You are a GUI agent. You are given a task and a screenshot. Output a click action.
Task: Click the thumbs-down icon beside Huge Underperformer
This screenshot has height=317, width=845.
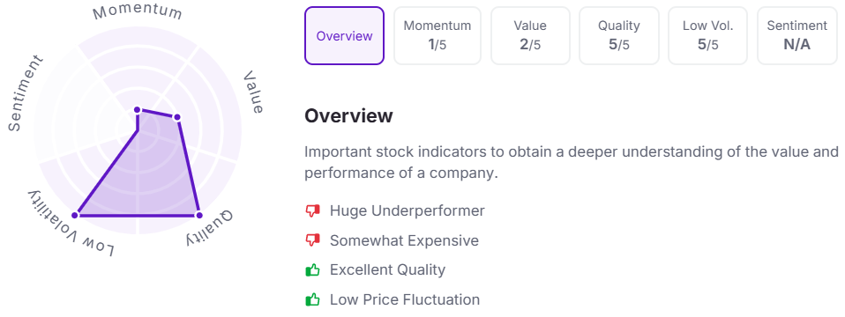pos(312,211)
